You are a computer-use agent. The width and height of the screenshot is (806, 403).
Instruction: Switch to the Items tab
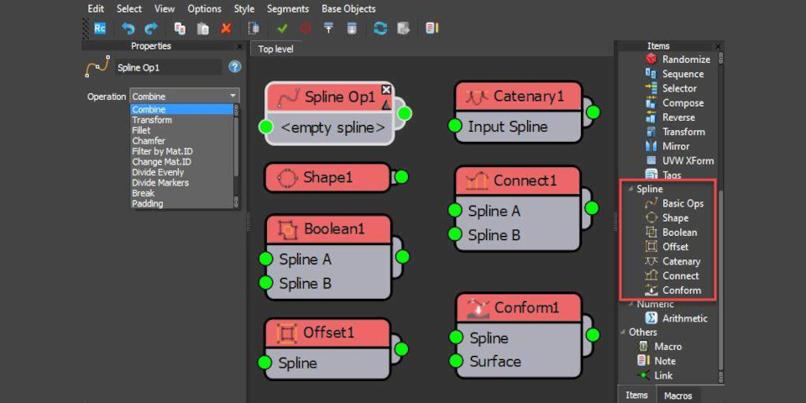[636, 395]
